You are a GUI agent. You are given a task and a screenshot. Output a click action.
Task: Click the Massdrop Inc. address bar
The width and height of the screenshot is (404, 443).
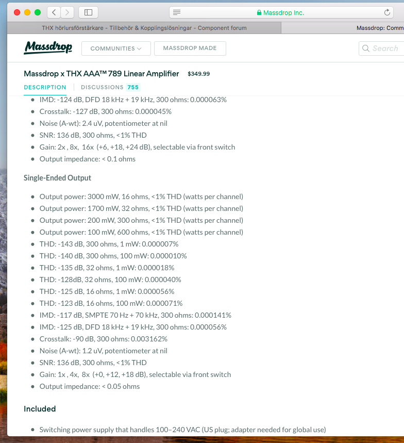coord(281,12)
